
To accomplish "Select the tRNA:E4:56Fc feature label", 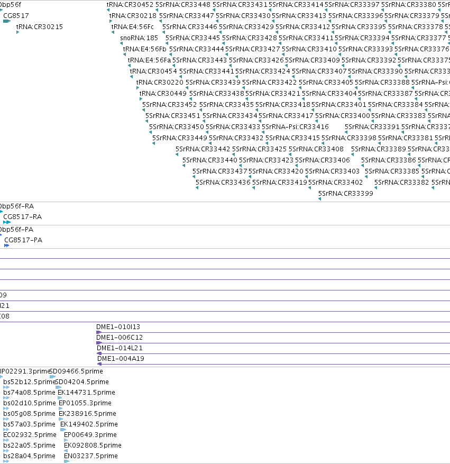I will [x=132, y=27].
